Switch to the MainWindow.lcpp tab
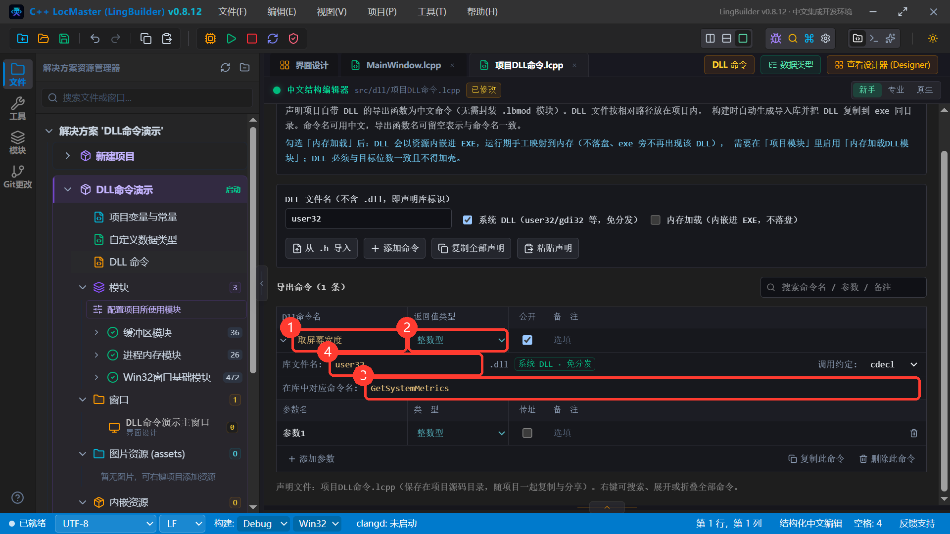Viewport: 950px width, 534px height. click(x=403, y=65)
